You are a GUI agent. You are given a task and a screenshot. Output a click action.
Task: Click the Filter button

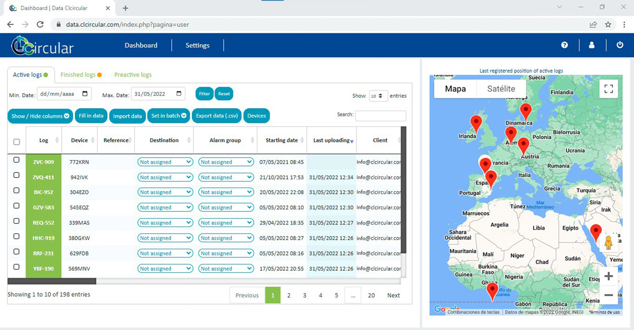click(x=204, y=93)
